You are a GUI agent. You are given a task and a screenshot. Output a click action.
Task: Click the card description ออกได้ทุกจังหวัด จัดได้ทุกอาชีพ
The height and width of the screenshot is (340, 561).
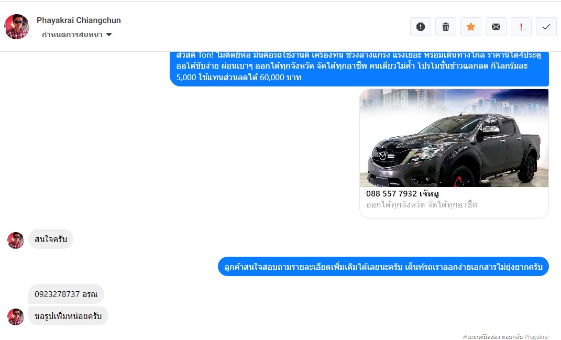click(422, 205)
